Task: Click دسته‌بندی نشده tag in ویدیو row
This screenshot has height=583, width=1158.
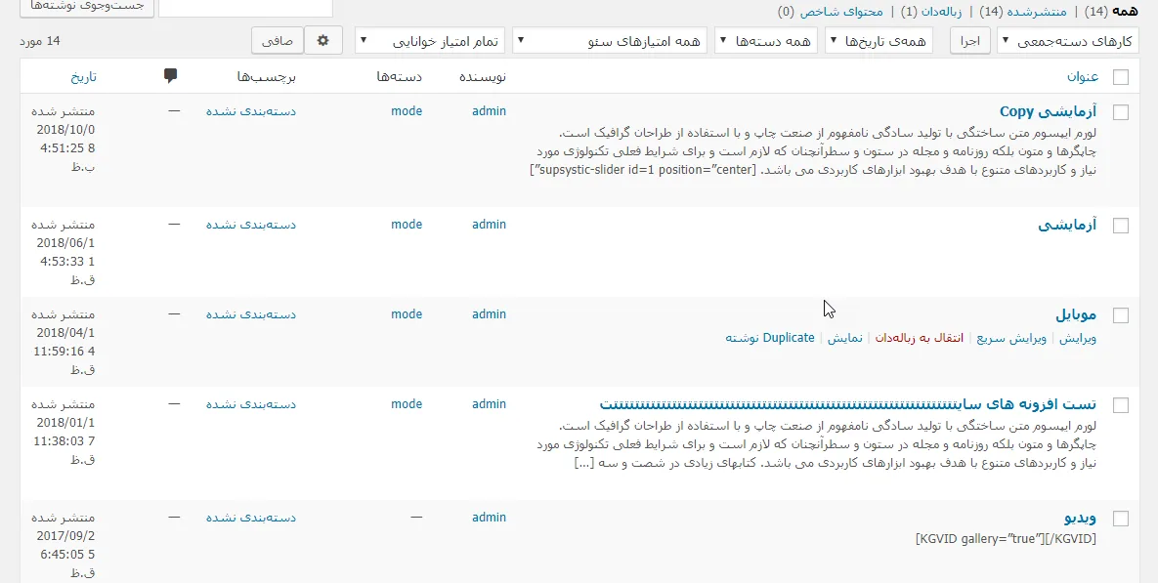Action: pyautogui.click(x=251, y=518)
